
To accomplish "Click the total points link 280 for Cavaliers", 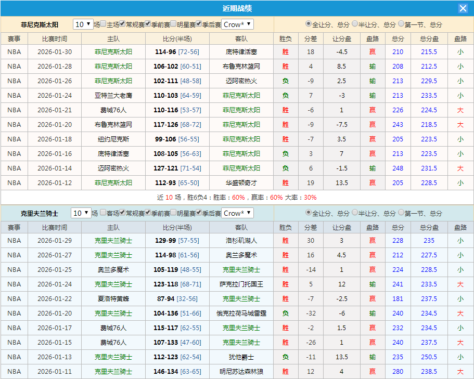I will (398, 372).
